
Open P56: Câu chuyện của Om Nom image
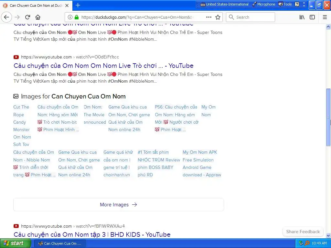(x=176, y=118)
